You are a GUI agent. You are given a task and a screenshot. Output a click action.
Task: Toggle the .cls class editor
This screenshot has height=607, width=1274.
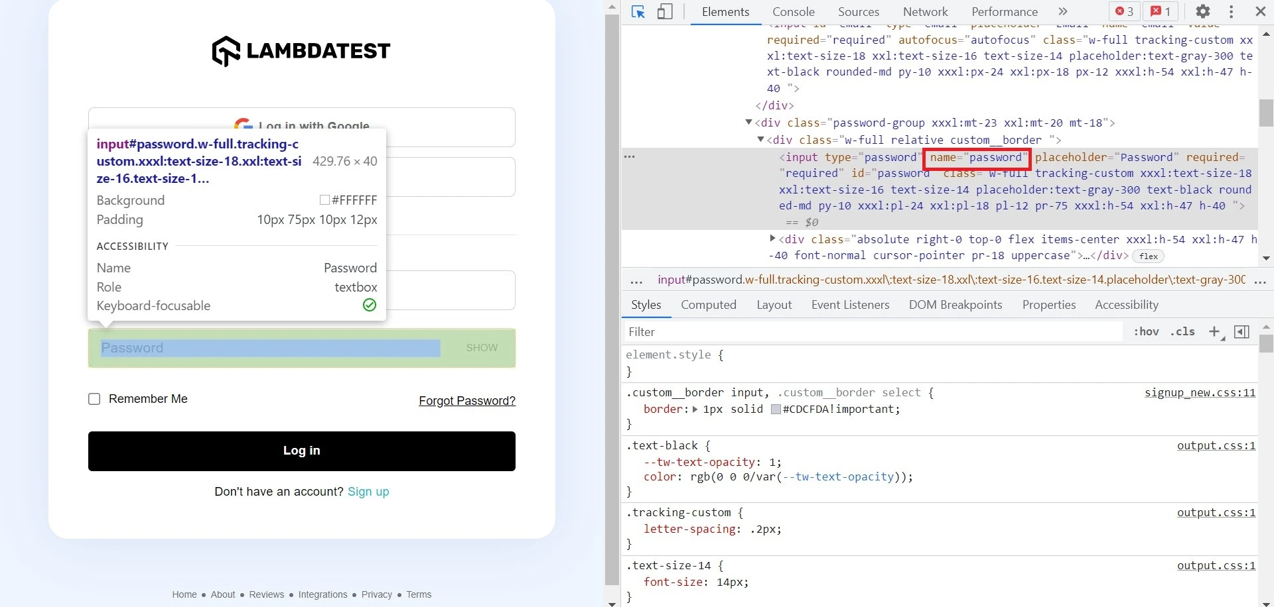pyautogui.click(x=1182, y=332)
